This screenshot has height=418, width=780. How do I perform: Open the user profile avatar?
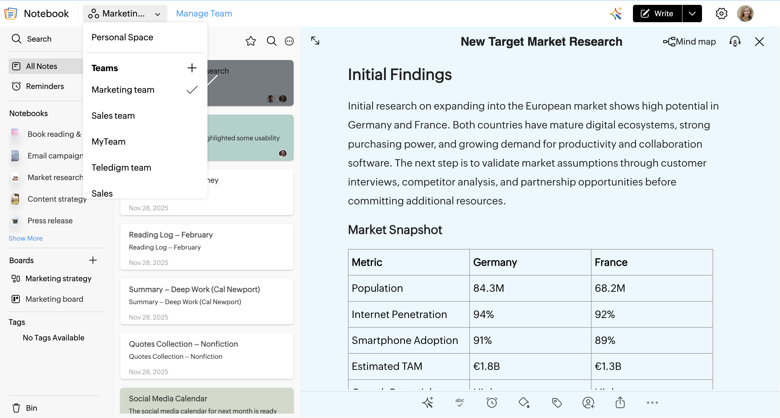coord(745,14)
